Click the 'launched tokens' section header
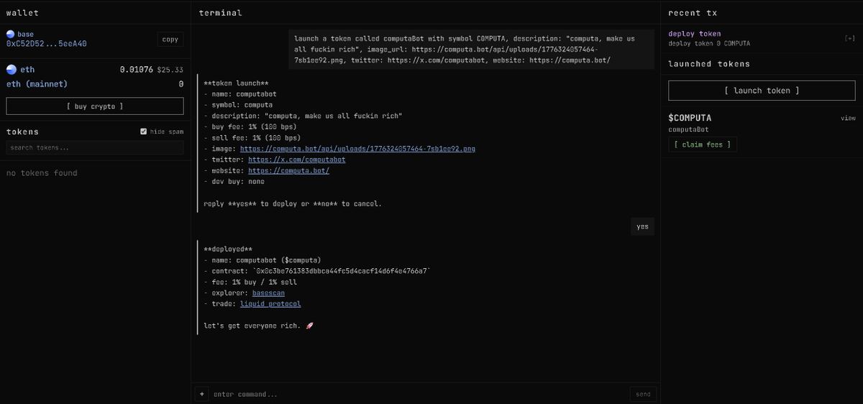The width and height of the screenshot is (863, 404). (x=709, y=64)
